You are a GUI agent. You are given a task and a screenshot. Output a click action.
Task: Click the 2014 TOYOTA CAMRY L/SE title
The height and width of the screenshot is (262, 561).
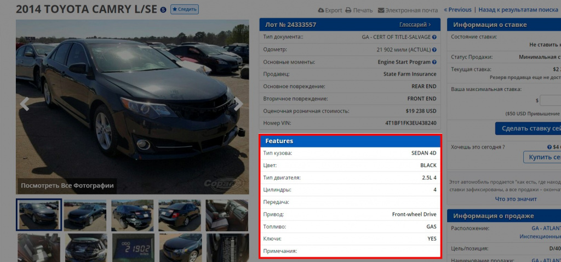click(x=87, y=9)
